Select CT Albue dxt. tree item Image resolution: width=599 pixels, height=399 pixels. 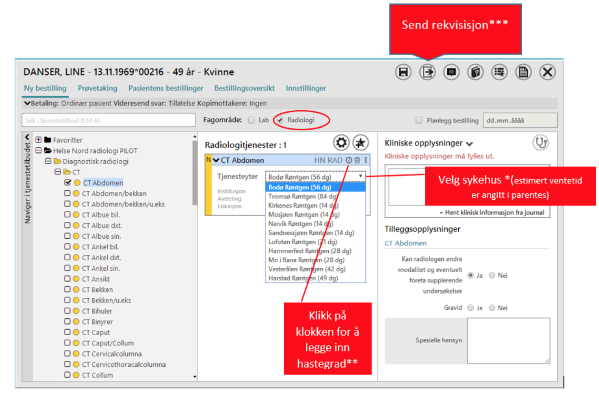(102, 225)
